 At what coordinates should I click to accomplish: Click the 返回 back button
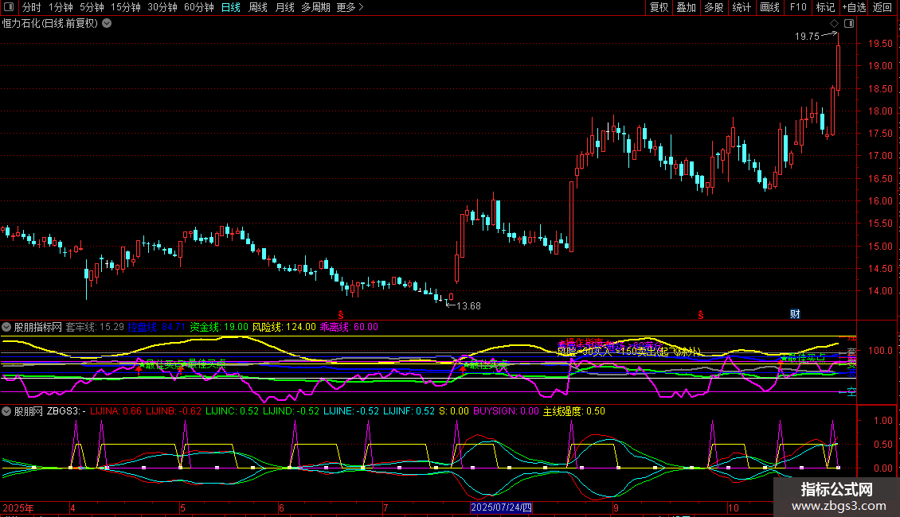[x=882, y=7]
